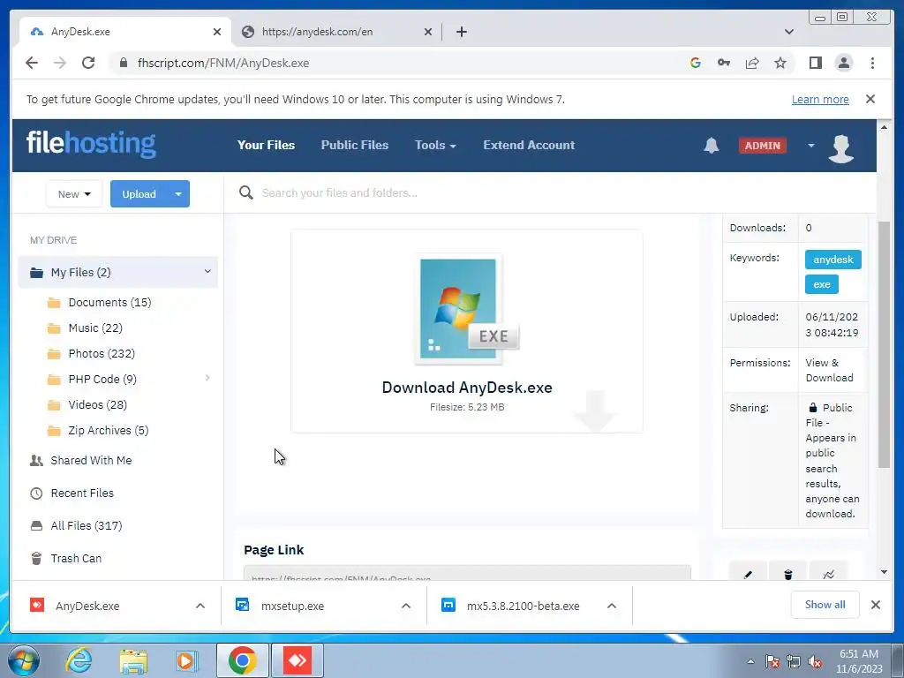The width and height of the screenshot is (904, 678).
Task: Open saved passwords key icon
Action: tap(724, 63)
